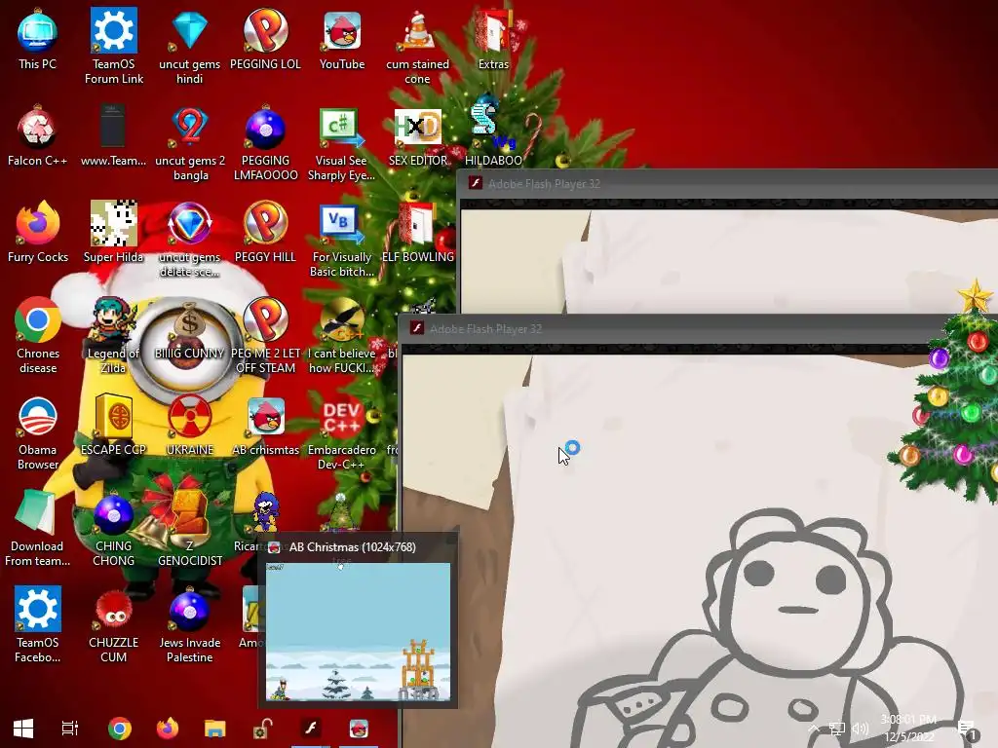Open the network status tray icon

pos(837,729)
